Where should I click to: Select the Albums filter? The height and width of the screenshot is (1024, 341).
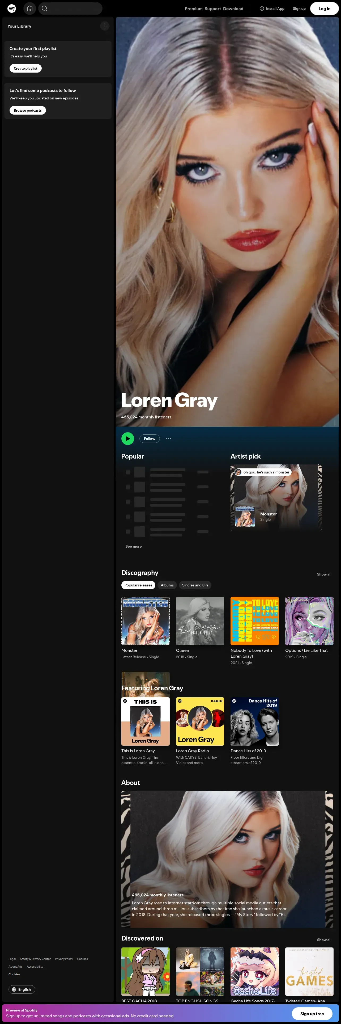(167, 585)
